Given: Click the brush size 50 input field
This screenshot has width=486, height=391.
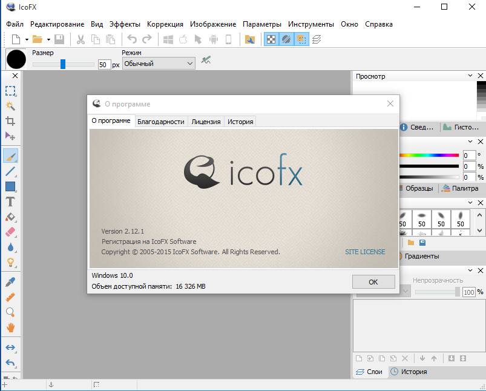Looking at the screenshot, I should coord(104,65).
